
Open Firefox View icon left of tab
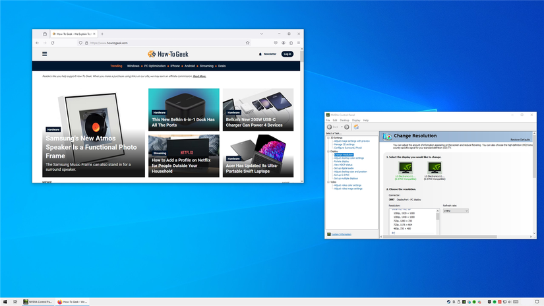[45, 34]
